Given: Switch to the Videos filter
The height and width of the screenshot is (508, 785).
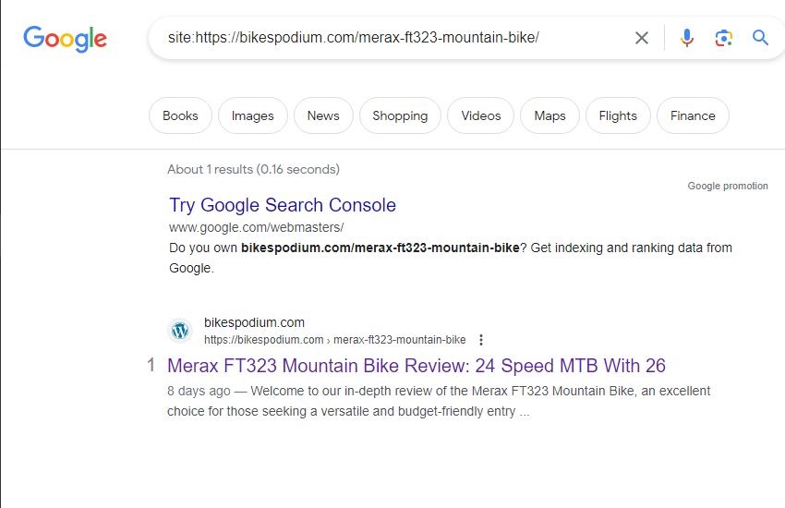Looking at the screenshot, I should (480, 115).
